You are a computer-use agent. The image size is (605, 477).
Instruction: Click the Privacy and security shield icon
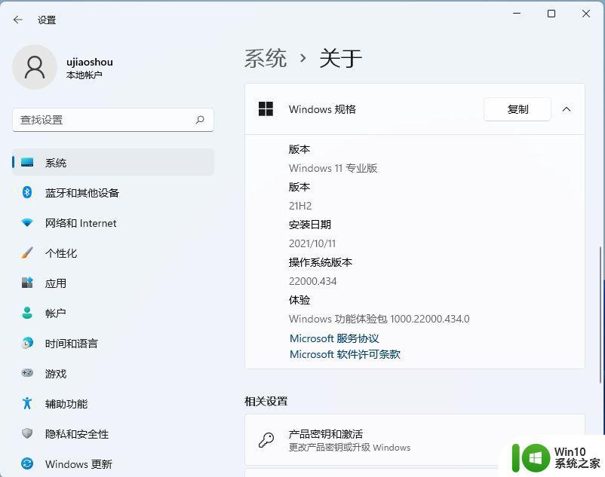click(27, 434)
